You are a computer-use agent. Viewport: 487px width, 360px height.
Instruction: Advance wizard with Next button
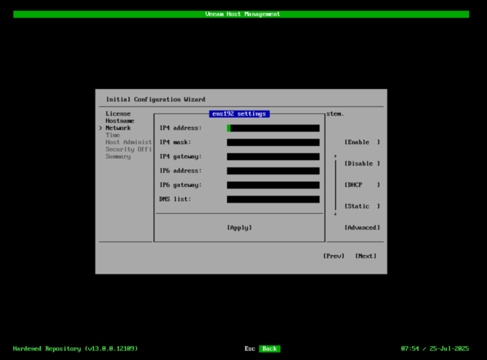365,256
